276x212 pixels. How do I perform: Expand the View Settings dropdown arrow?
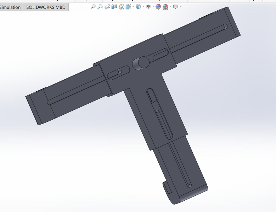180,7
